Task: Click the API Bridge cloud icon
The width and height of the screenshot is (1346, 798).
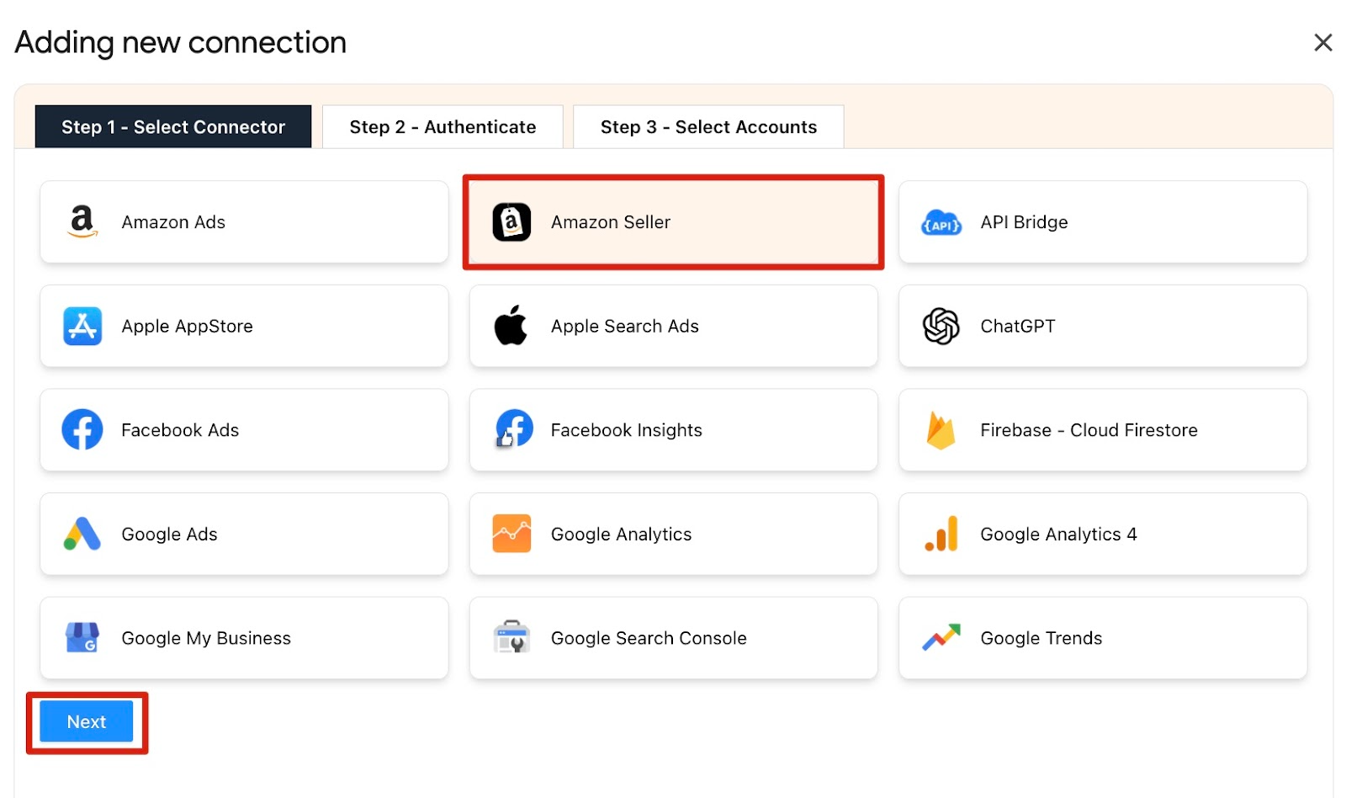Action: pos(941,223)
